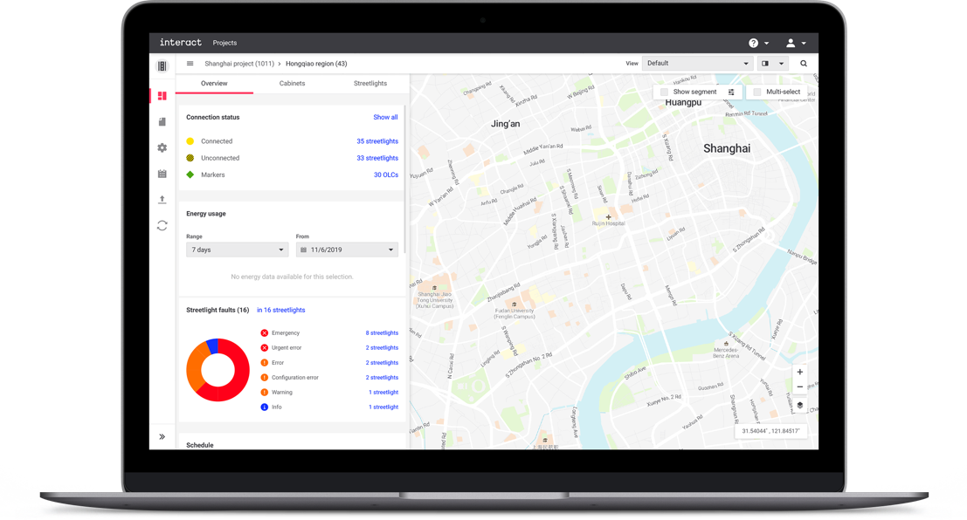This screenshot has height=520, width=967.
Task: Click the green Markers diamond icon
Action: (x=190, y=174)
